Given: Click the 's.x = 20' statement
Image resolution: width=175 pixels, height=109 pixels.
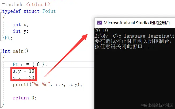Looking at the screenshot, I should pyautogui.click(x=24, y=78).
